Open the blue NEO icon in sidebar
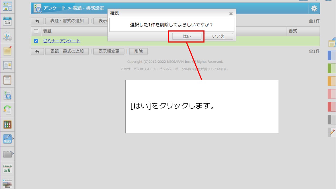The width and height of the screenshot is (336, 189). coord(7,139)
